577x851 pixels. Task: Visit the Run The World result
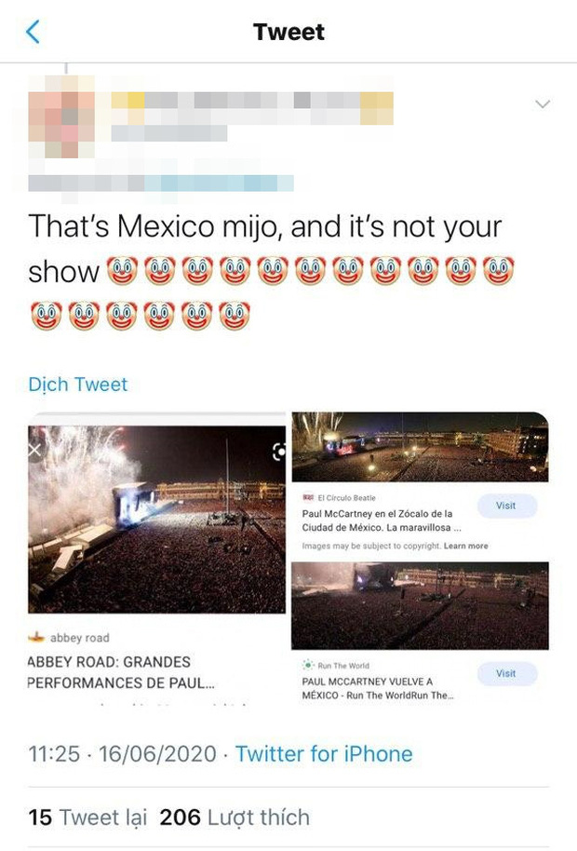[x=507, y=673]
